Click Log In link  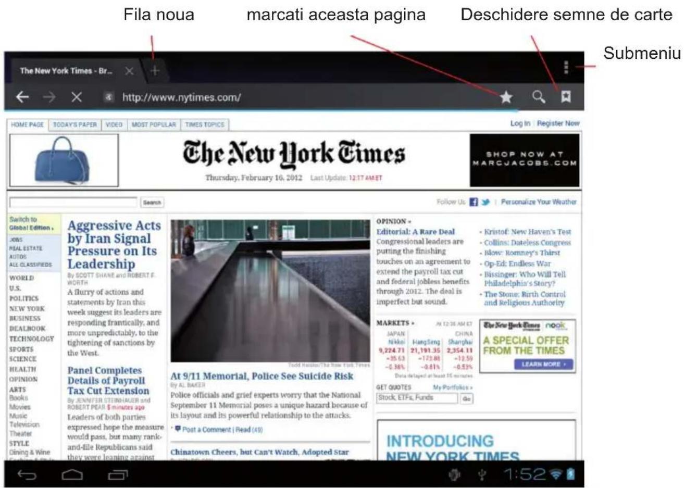(x=520, y=123)
